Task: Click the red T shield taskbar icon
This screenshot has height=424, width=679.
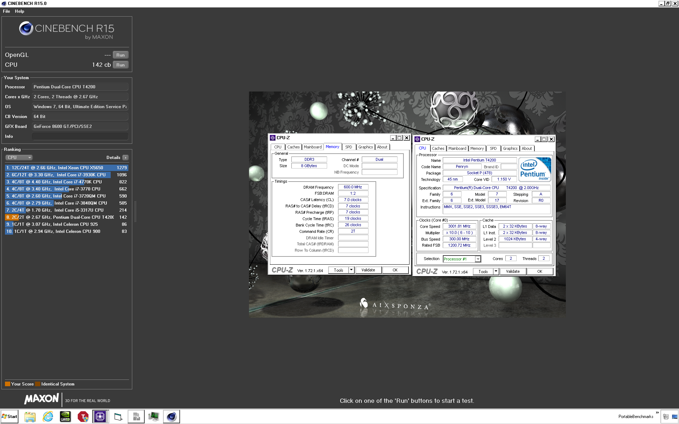Action: [x=83, y=417]
